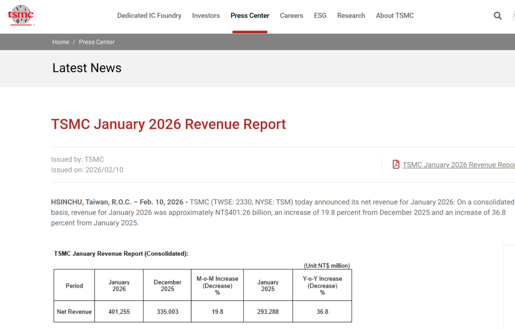Click the red PDF file icon
515x329 pixels.
(x=396, y=164)
